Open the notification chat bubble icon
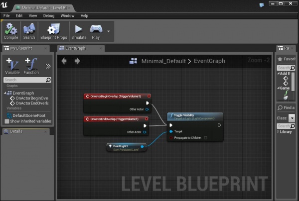 262,5
